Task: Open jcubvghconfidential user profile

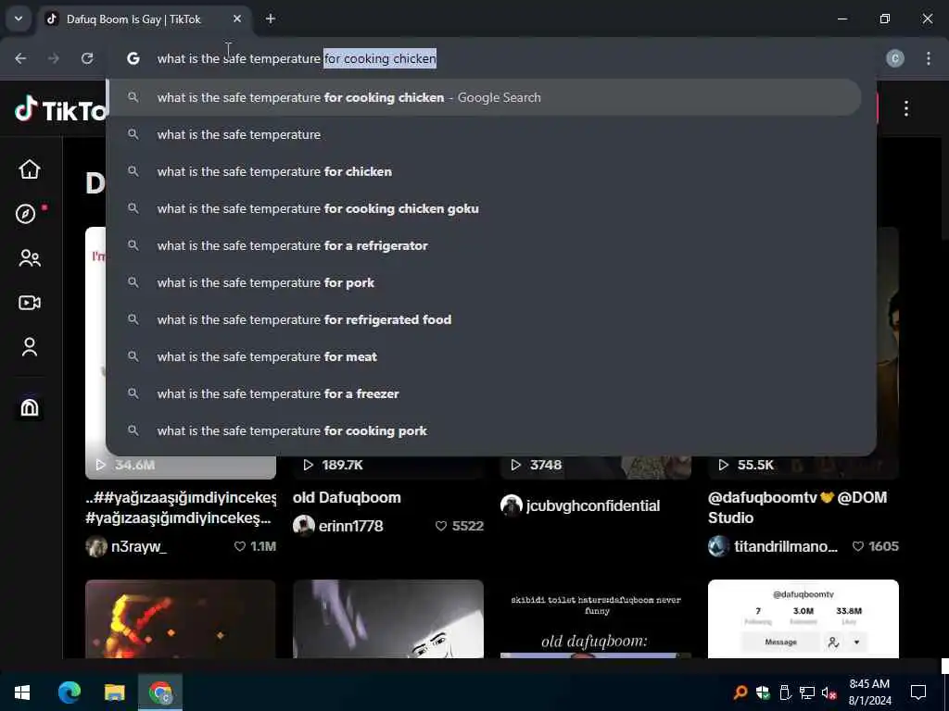Action: 593,505
